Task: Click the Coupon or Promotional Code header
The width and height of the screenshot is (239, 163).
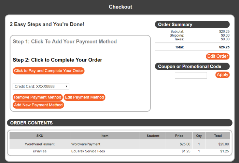Action: 192,66
